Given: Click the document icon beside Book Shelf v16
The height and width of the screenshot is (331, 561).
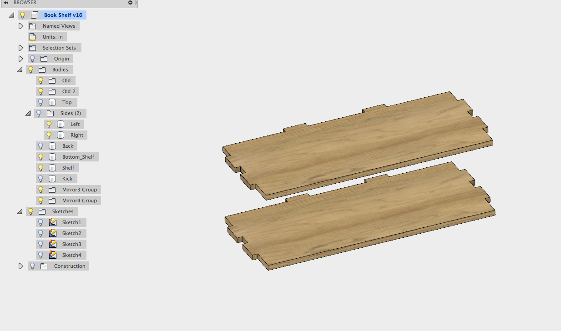Looking at the screenshot, I should [35, 15].
